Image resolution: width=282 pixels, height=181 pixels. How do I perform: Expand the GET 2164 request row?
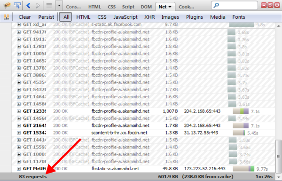[x=19, y=126]
